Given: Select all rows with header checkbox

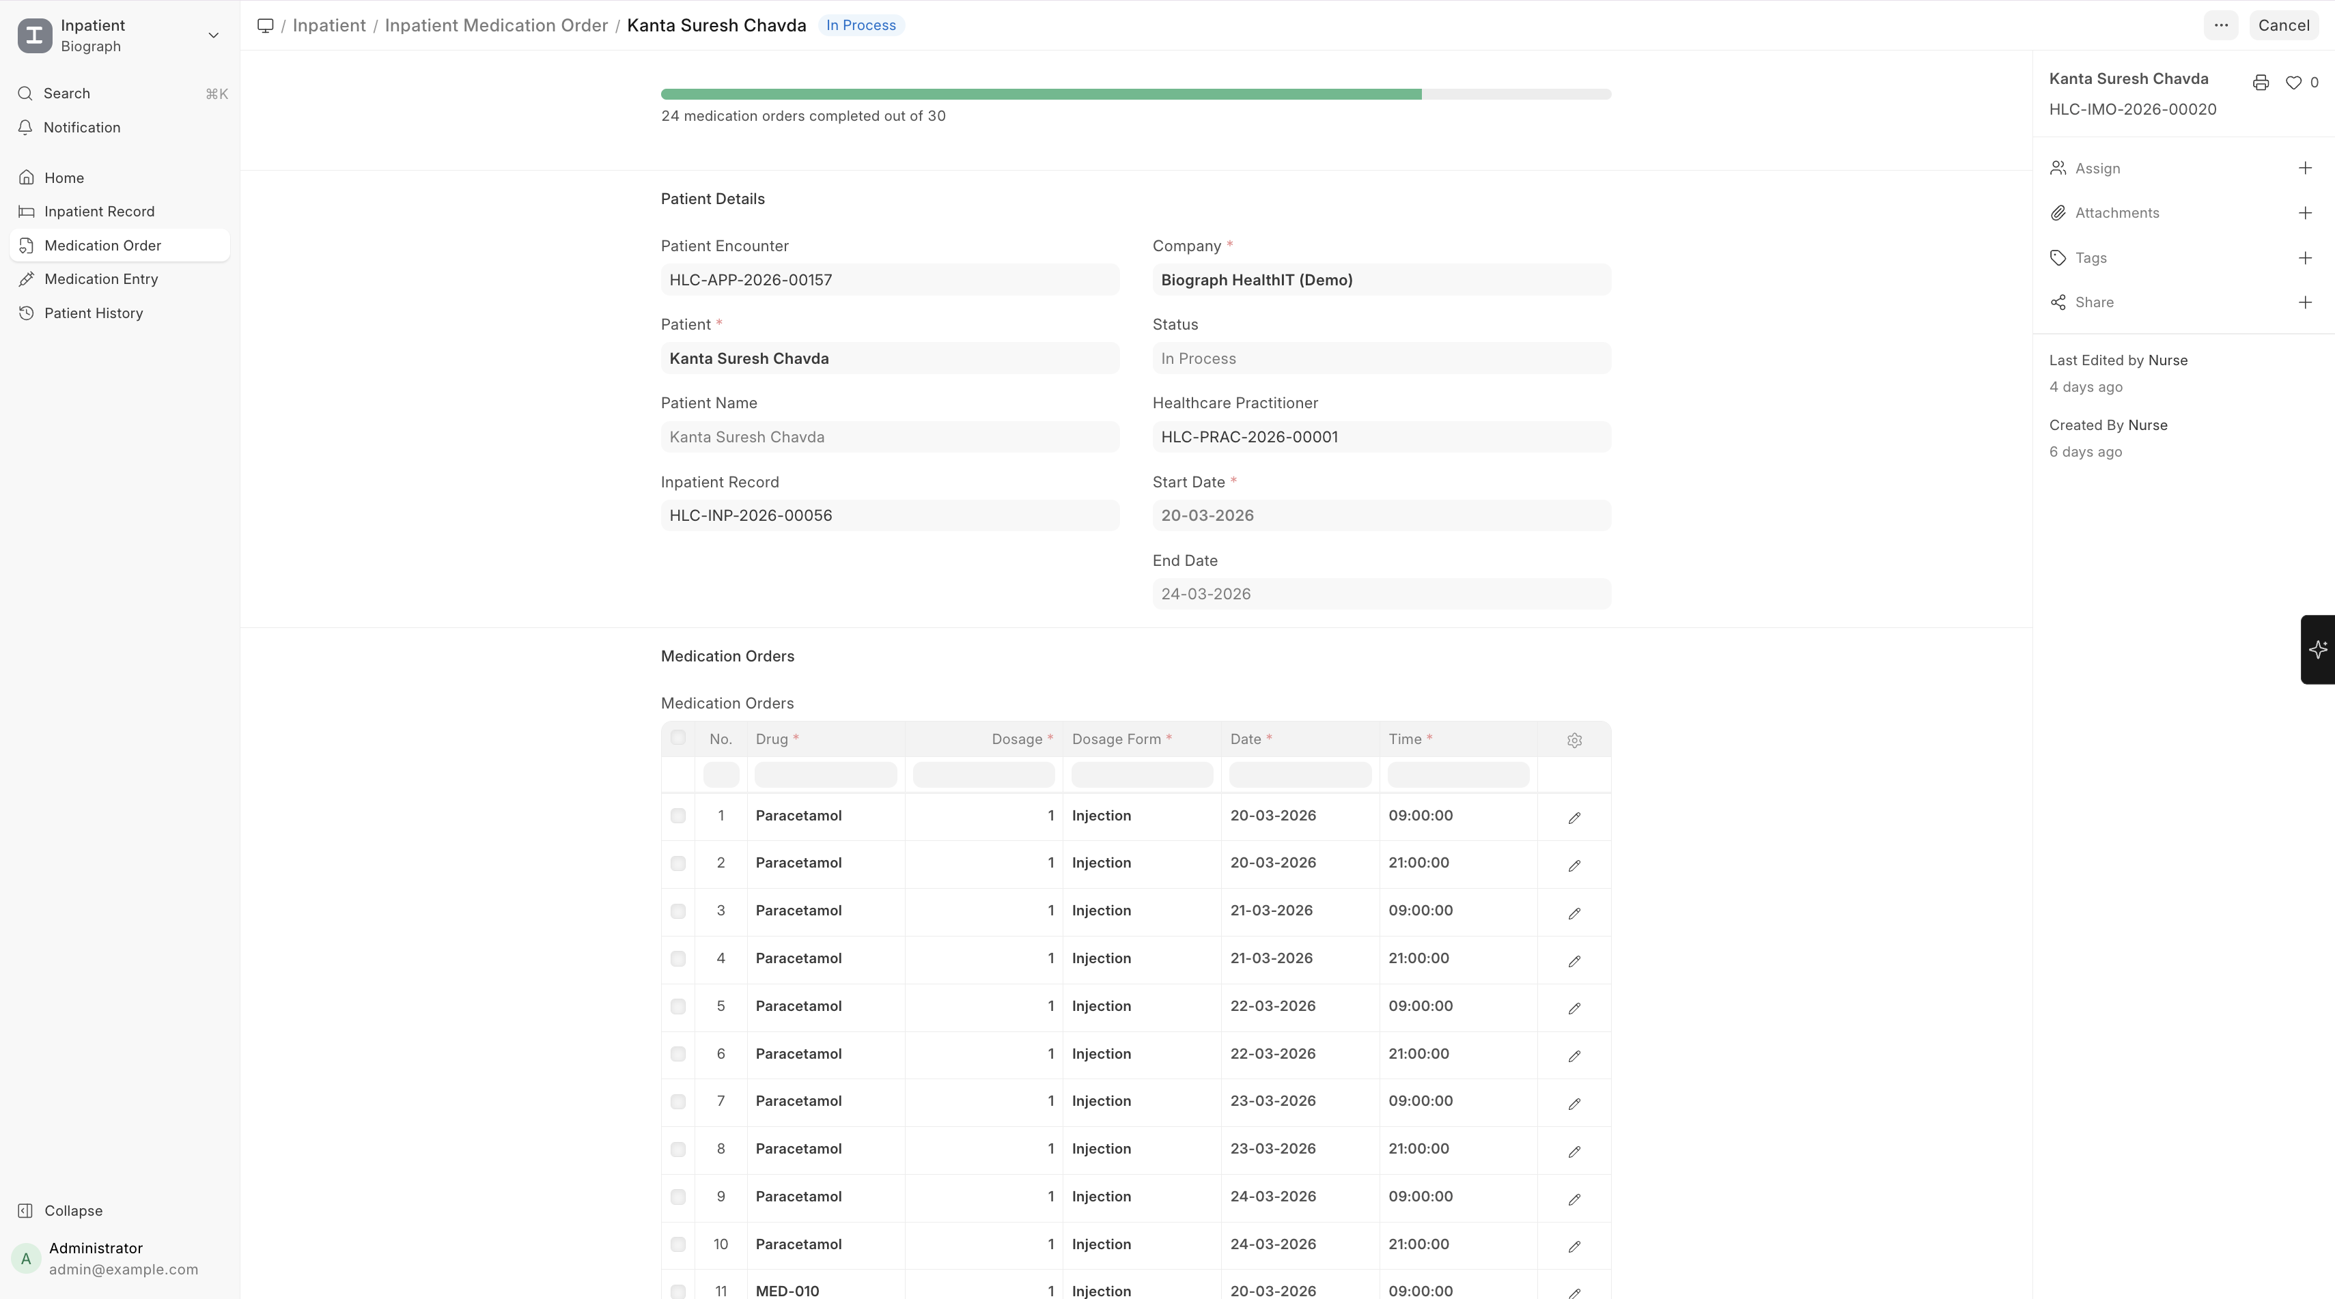Looking at the screenshot, I should (677, 737).
